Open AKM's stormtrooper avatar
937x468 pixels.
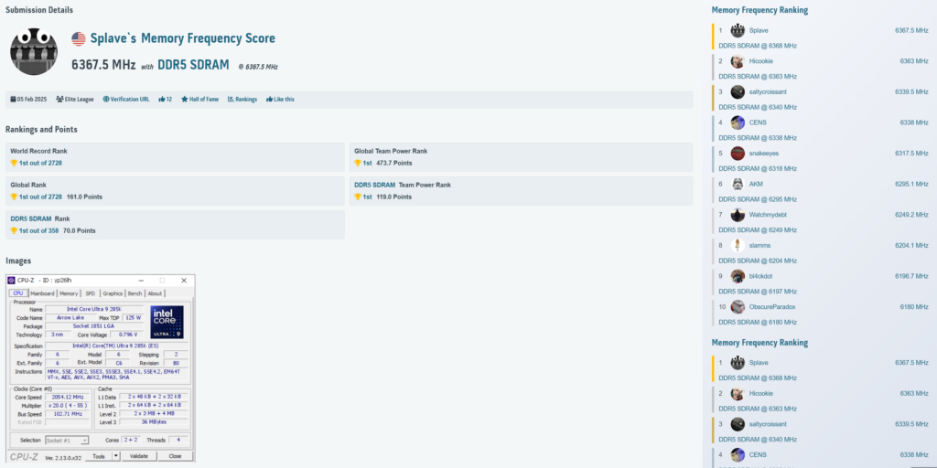point(738,184)
